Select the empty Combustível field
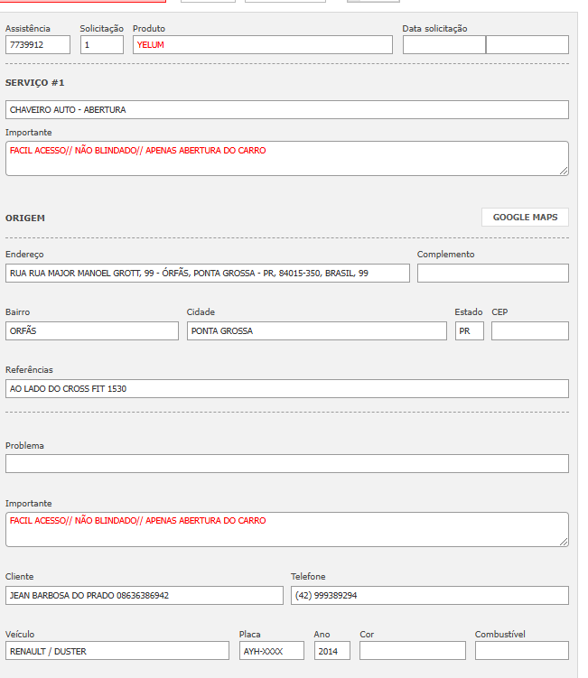Screen dimensions: 588x678 click(521, 651)
